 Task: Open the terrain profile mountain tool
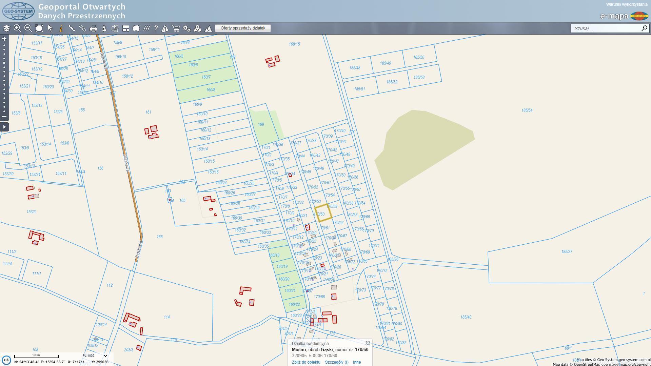(x=208, y=28)
